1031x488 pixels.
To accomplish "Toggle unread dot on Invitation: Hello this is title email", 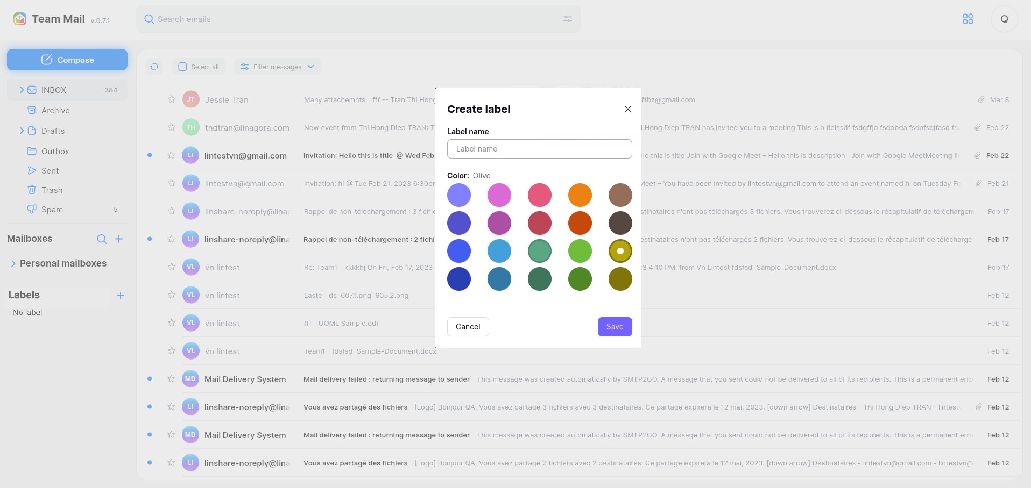I will coord(150,155).
